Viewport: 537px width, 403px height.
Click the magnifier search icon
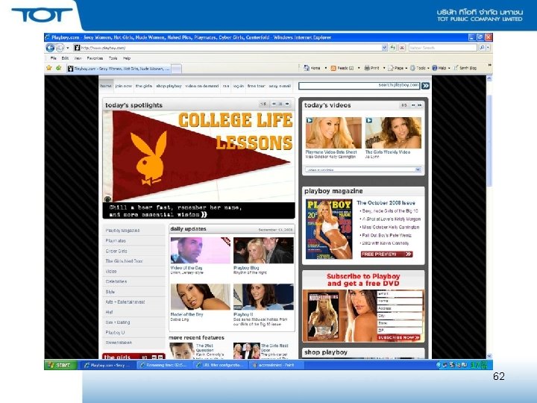click(x=482, y=48)
